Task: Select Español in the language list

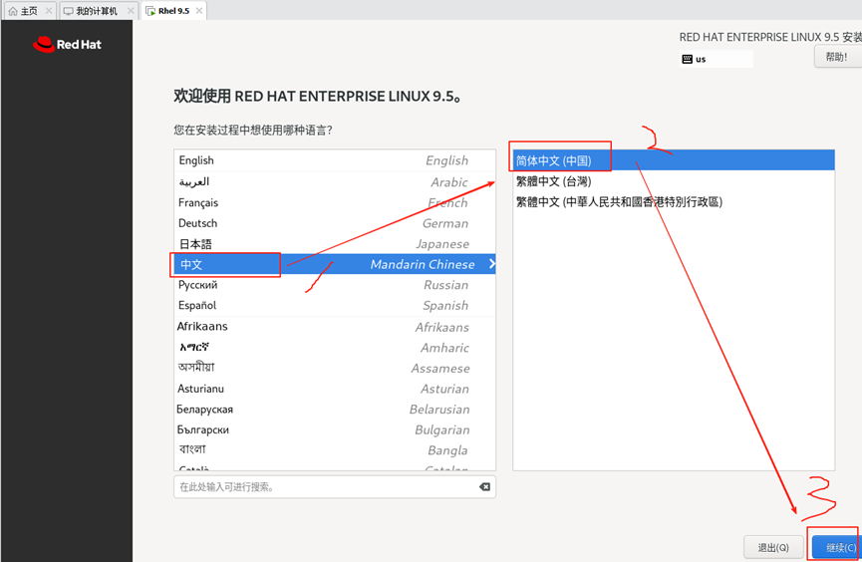Action: (334, 305)
